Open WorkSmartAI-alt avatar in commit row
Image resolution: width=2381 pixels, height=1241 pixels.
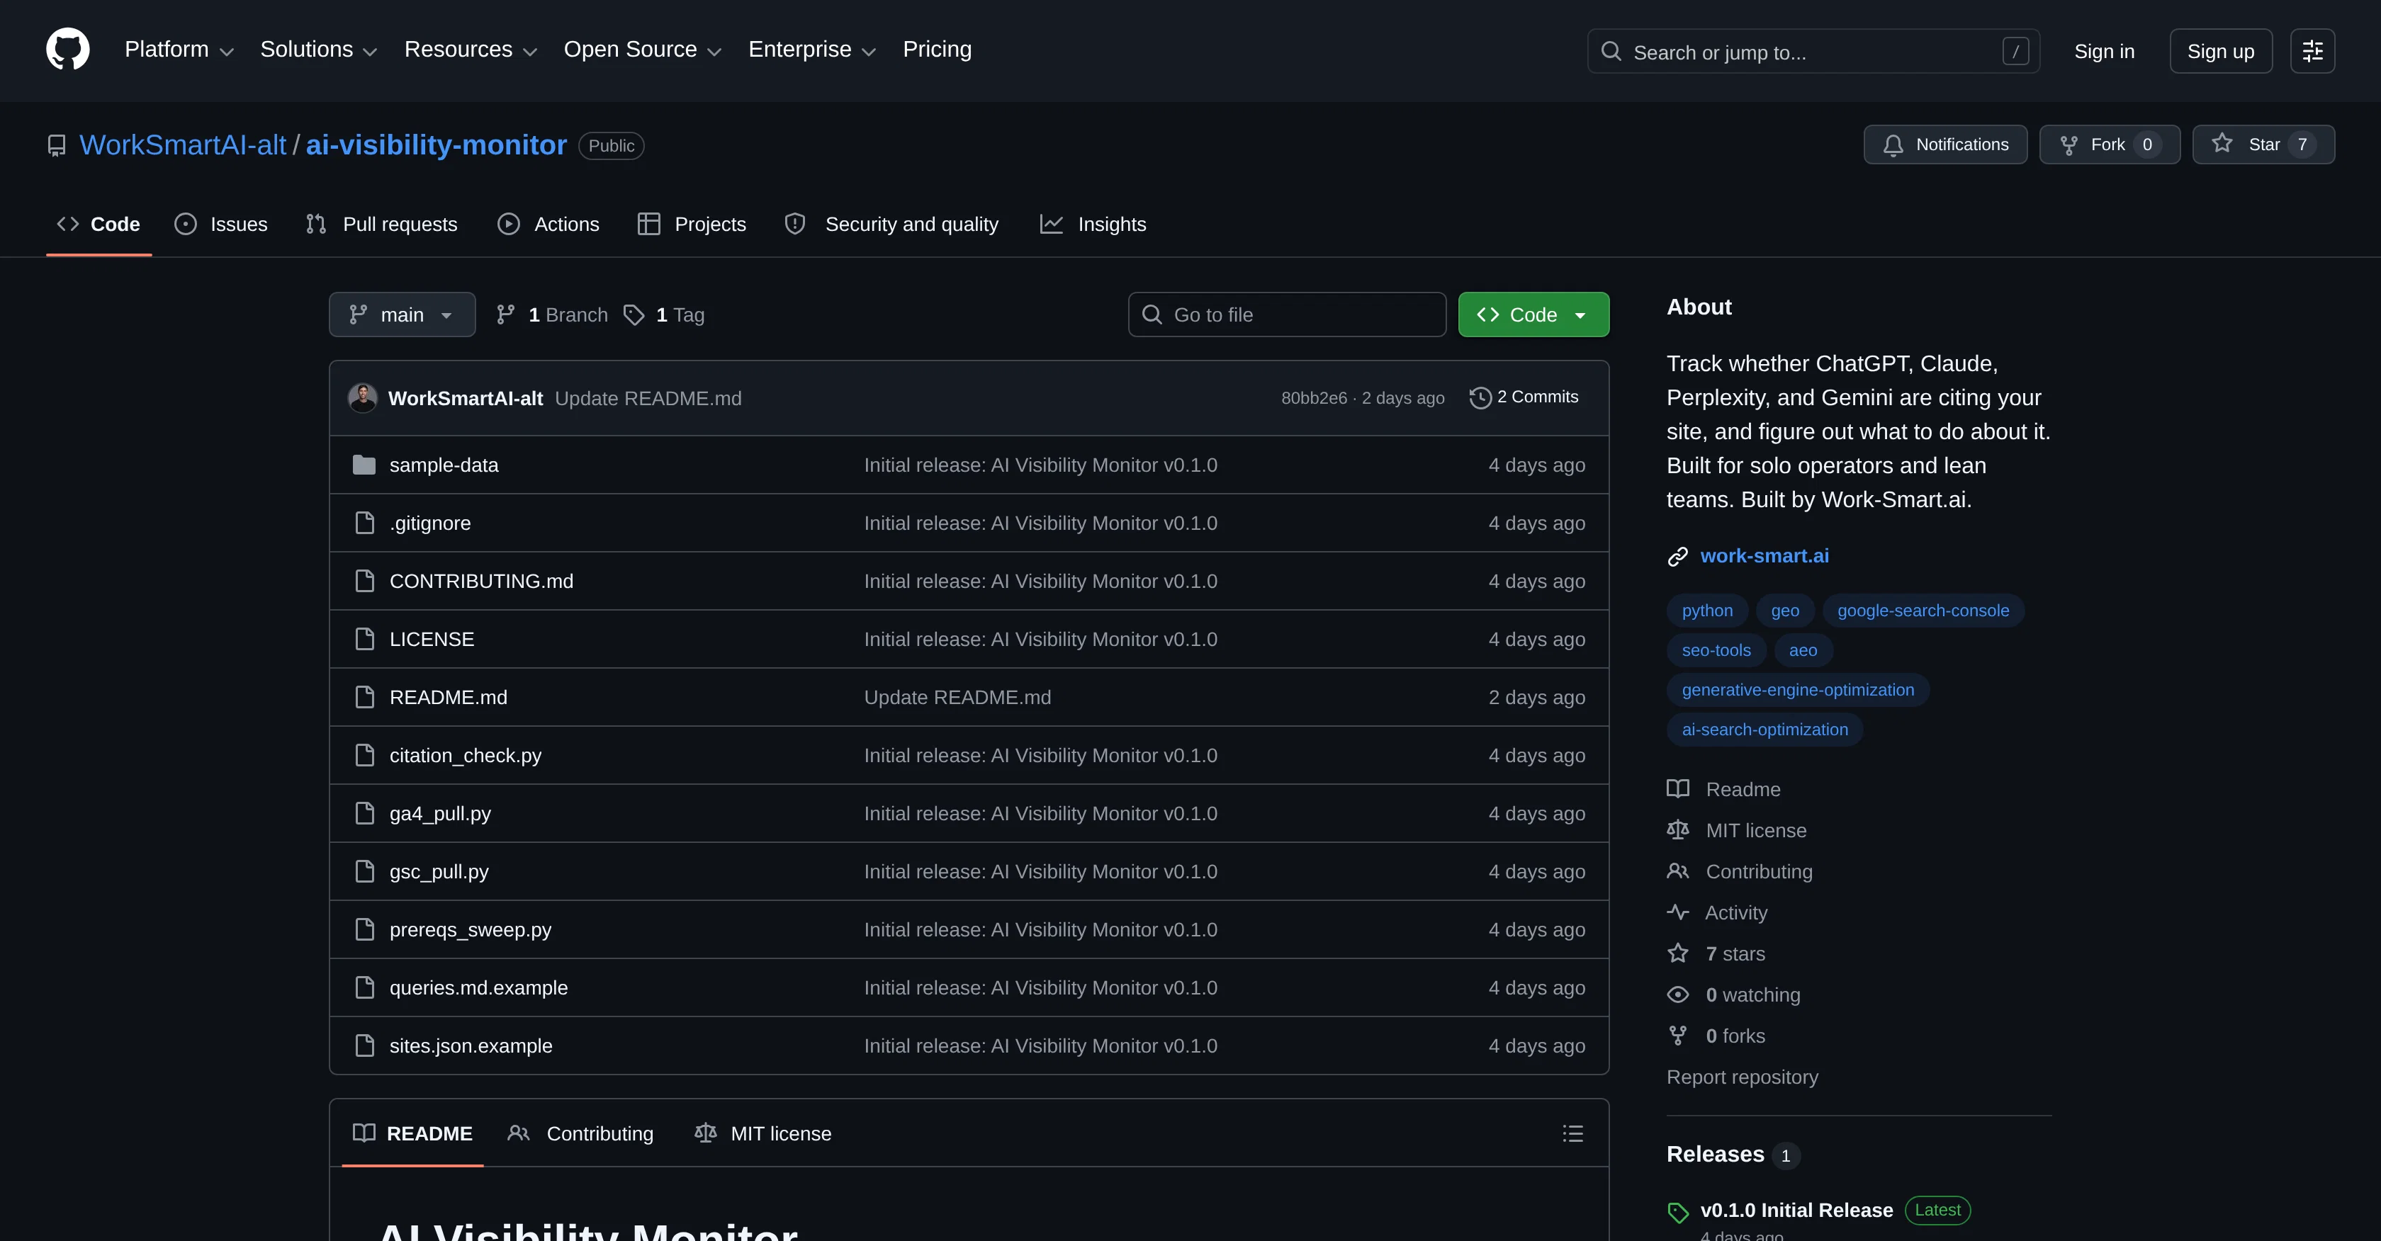(362, 397)
